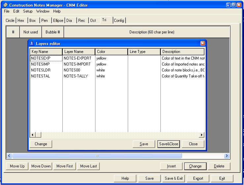Switch to the Config tab
The image size is (244, 185).
(x=119, y=21)
